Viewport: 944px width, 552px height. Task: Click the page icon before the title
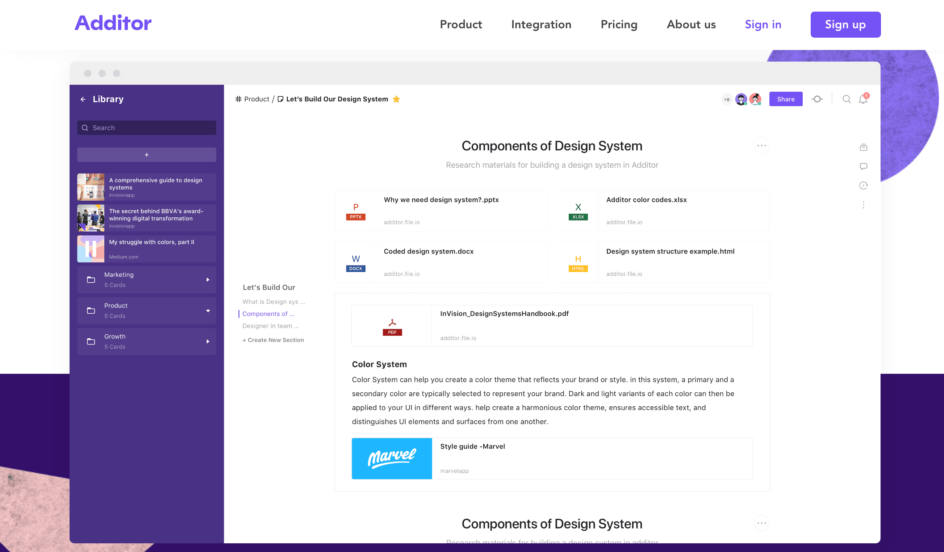(x=280, y=99)
